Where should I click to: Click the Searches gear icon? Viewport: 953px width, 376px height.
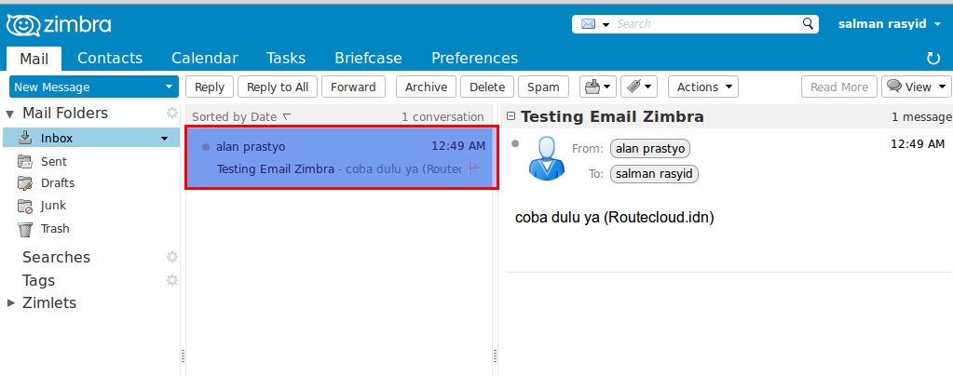point(172,257)
